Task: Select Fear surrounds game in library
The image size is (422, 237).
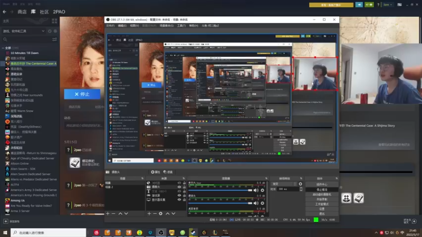Action: (x=27, y=95)
